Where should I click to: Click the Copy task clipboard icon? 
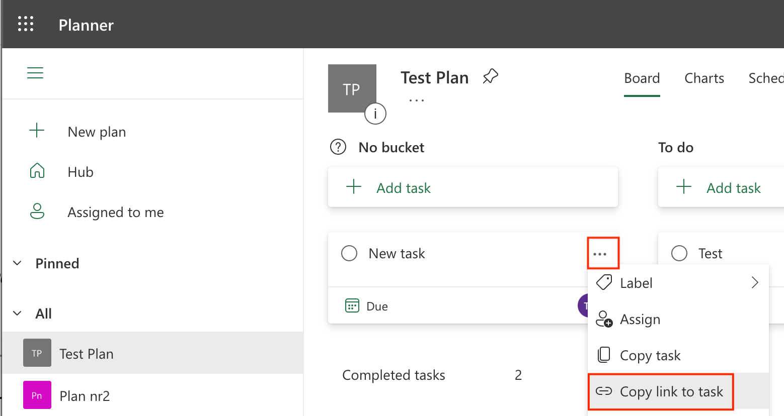click(604, 355)
